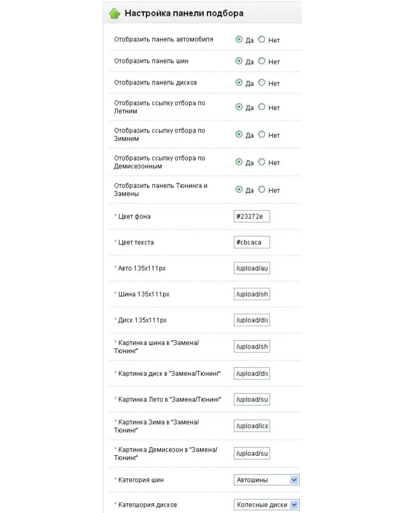Disable the Тюнинга и Замены panel
Screen dimensions: 404x513
pos(261,190)
